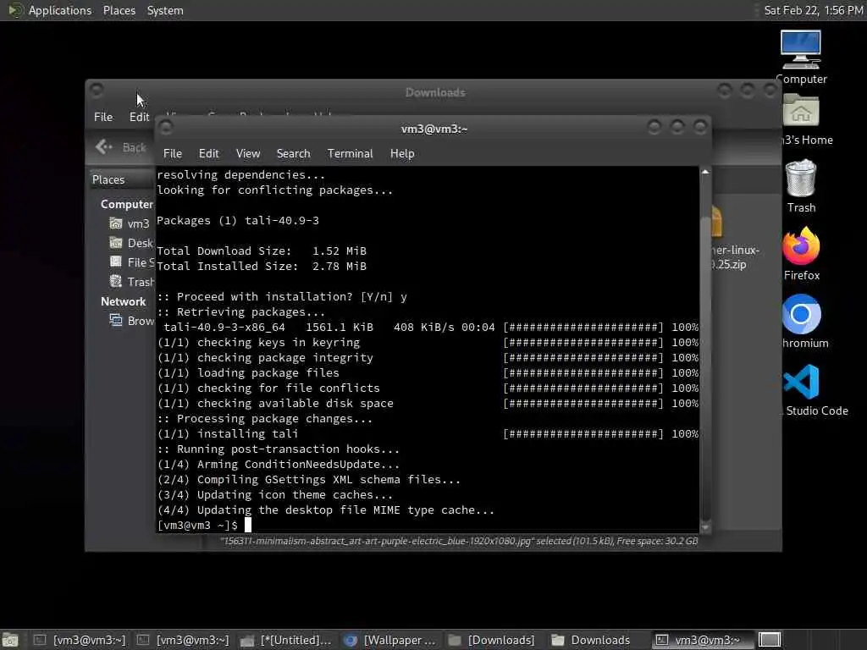
Task: Click the Applications menu logo icon
Action: click(15, 10)
